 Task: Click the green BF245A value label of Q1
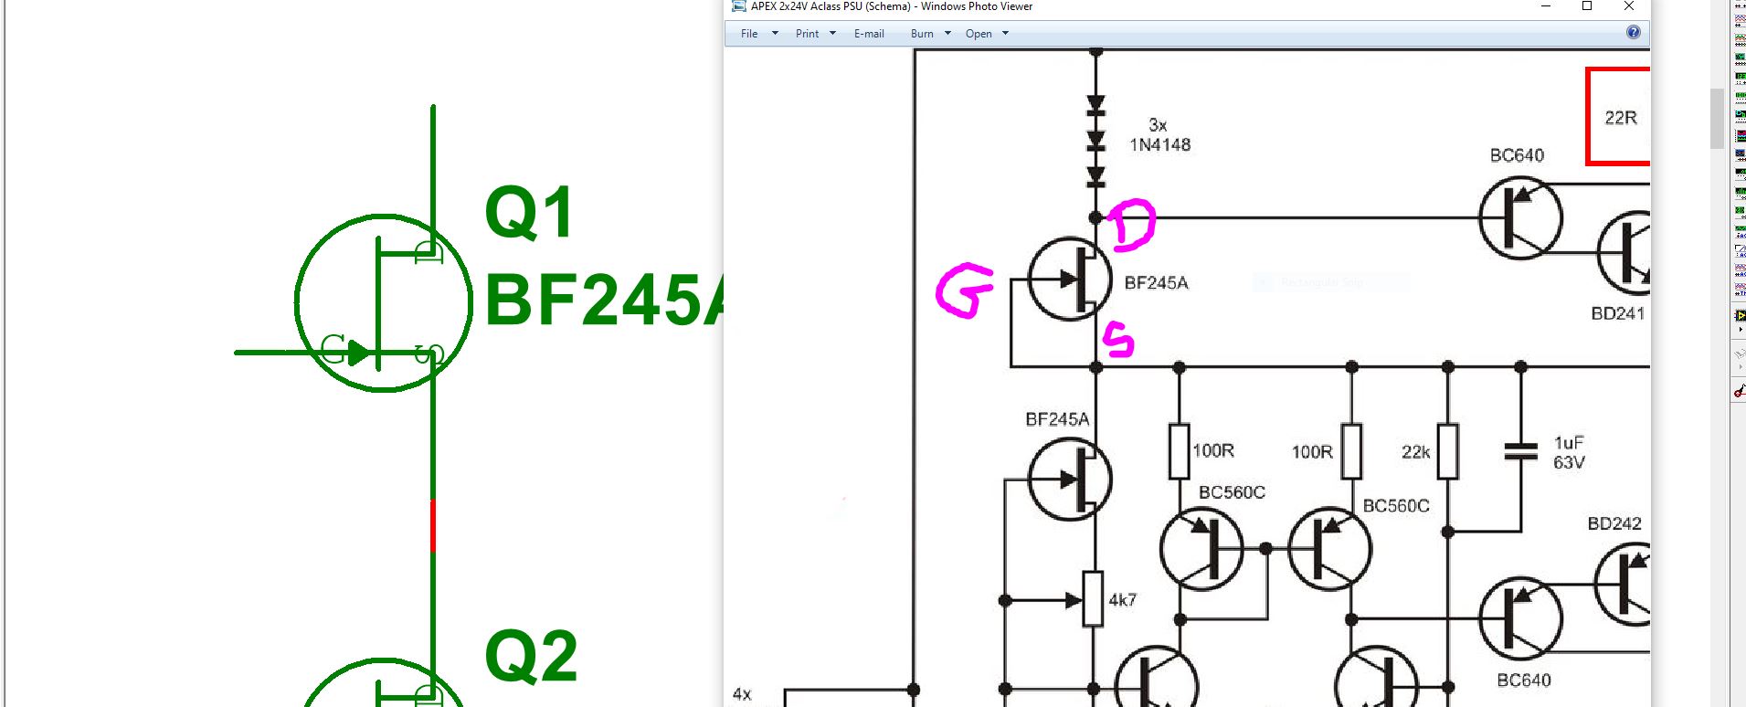click(604, 301)
